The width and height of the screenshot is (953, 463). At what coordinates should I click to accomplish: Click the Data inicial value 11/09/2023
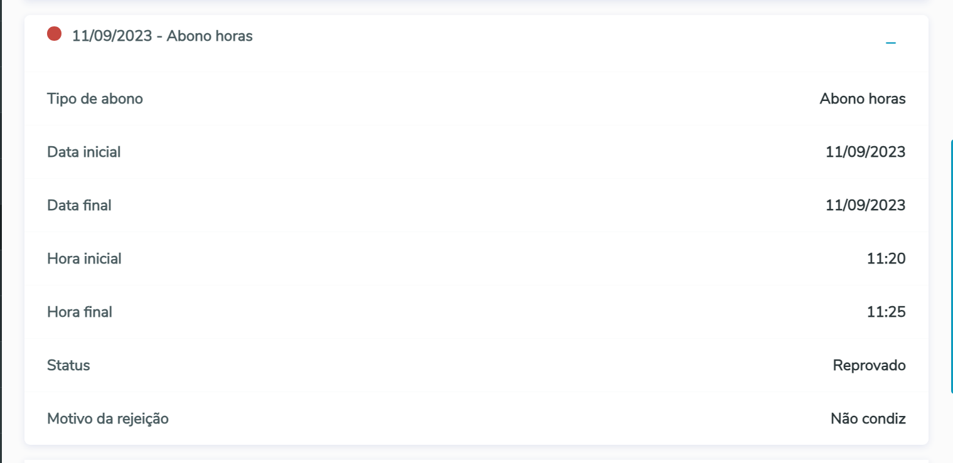click(865, 152)
